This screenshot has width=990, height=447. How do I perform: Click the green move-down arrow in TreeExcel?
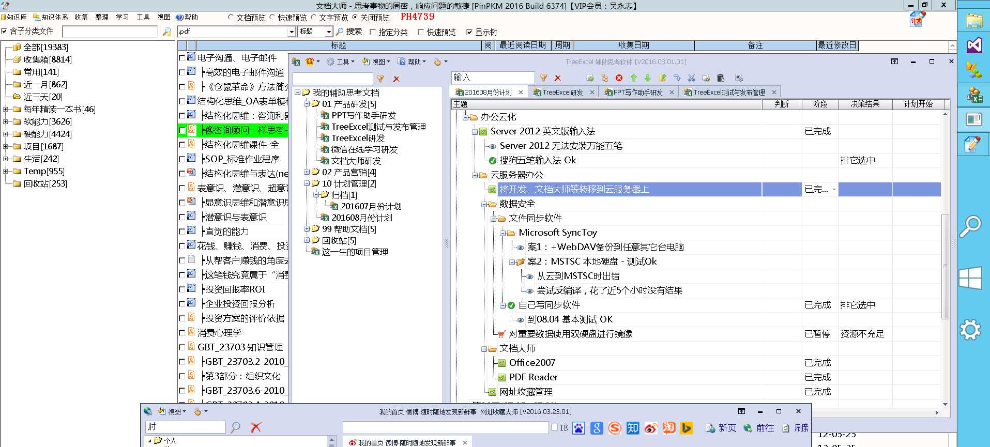pyautogui.click(x=648, y=78)
